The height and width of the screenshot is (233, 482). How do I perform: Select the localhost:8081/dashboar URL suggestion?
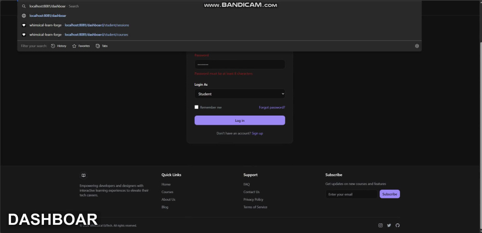(219, 16)
